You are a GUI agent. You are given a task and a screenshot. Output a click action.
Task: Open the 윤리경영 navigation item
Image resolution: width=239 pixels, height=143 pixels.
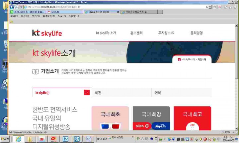coord(197,33)
